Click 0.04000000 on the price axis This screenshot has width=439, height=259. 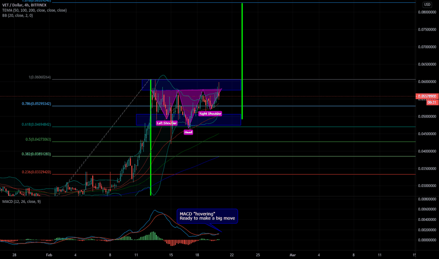point(427,151)
